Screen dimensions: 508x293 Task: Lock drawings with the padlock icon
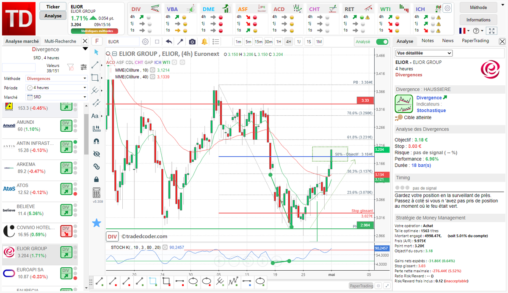[96, 179]
